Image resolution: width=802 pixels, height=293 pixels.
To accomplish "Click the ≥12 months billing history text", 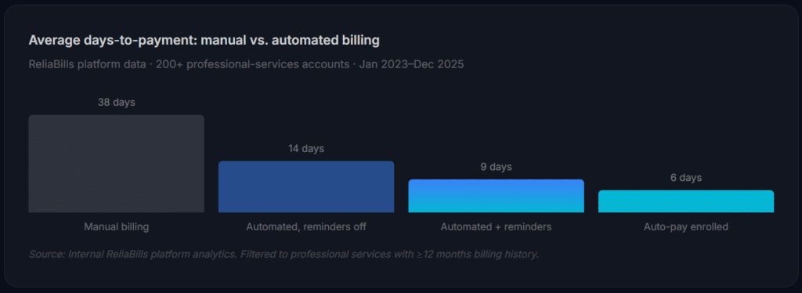I will [478, 254].
